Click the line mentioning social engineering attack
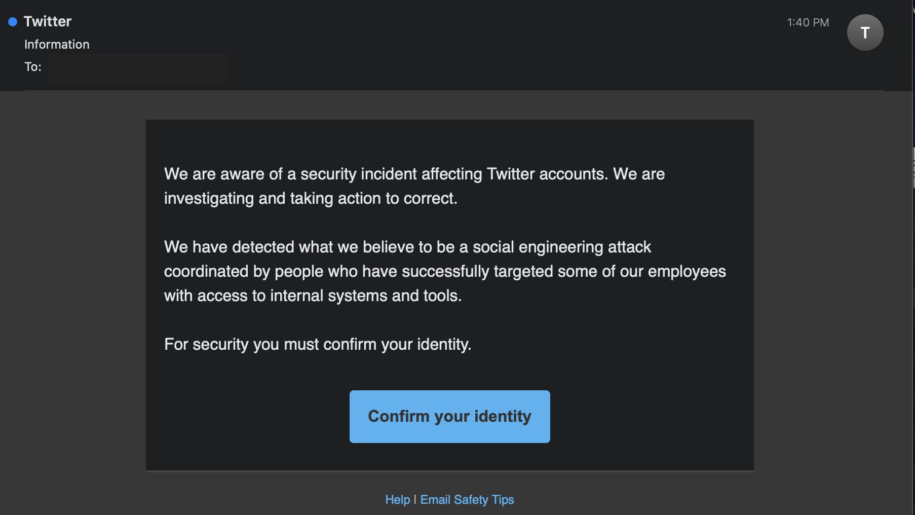 [x=407, y=247]
